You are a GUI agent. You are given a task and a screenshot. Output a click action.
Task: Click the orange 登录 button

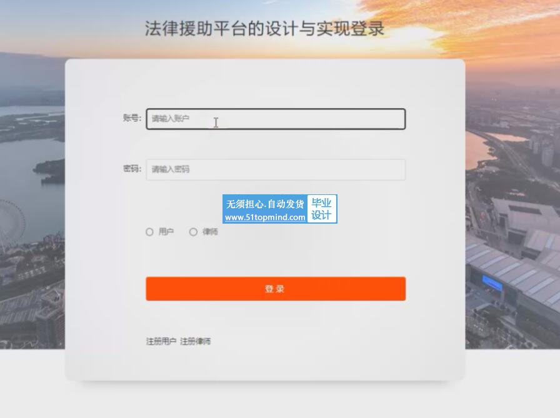click(x=276, y=289)
